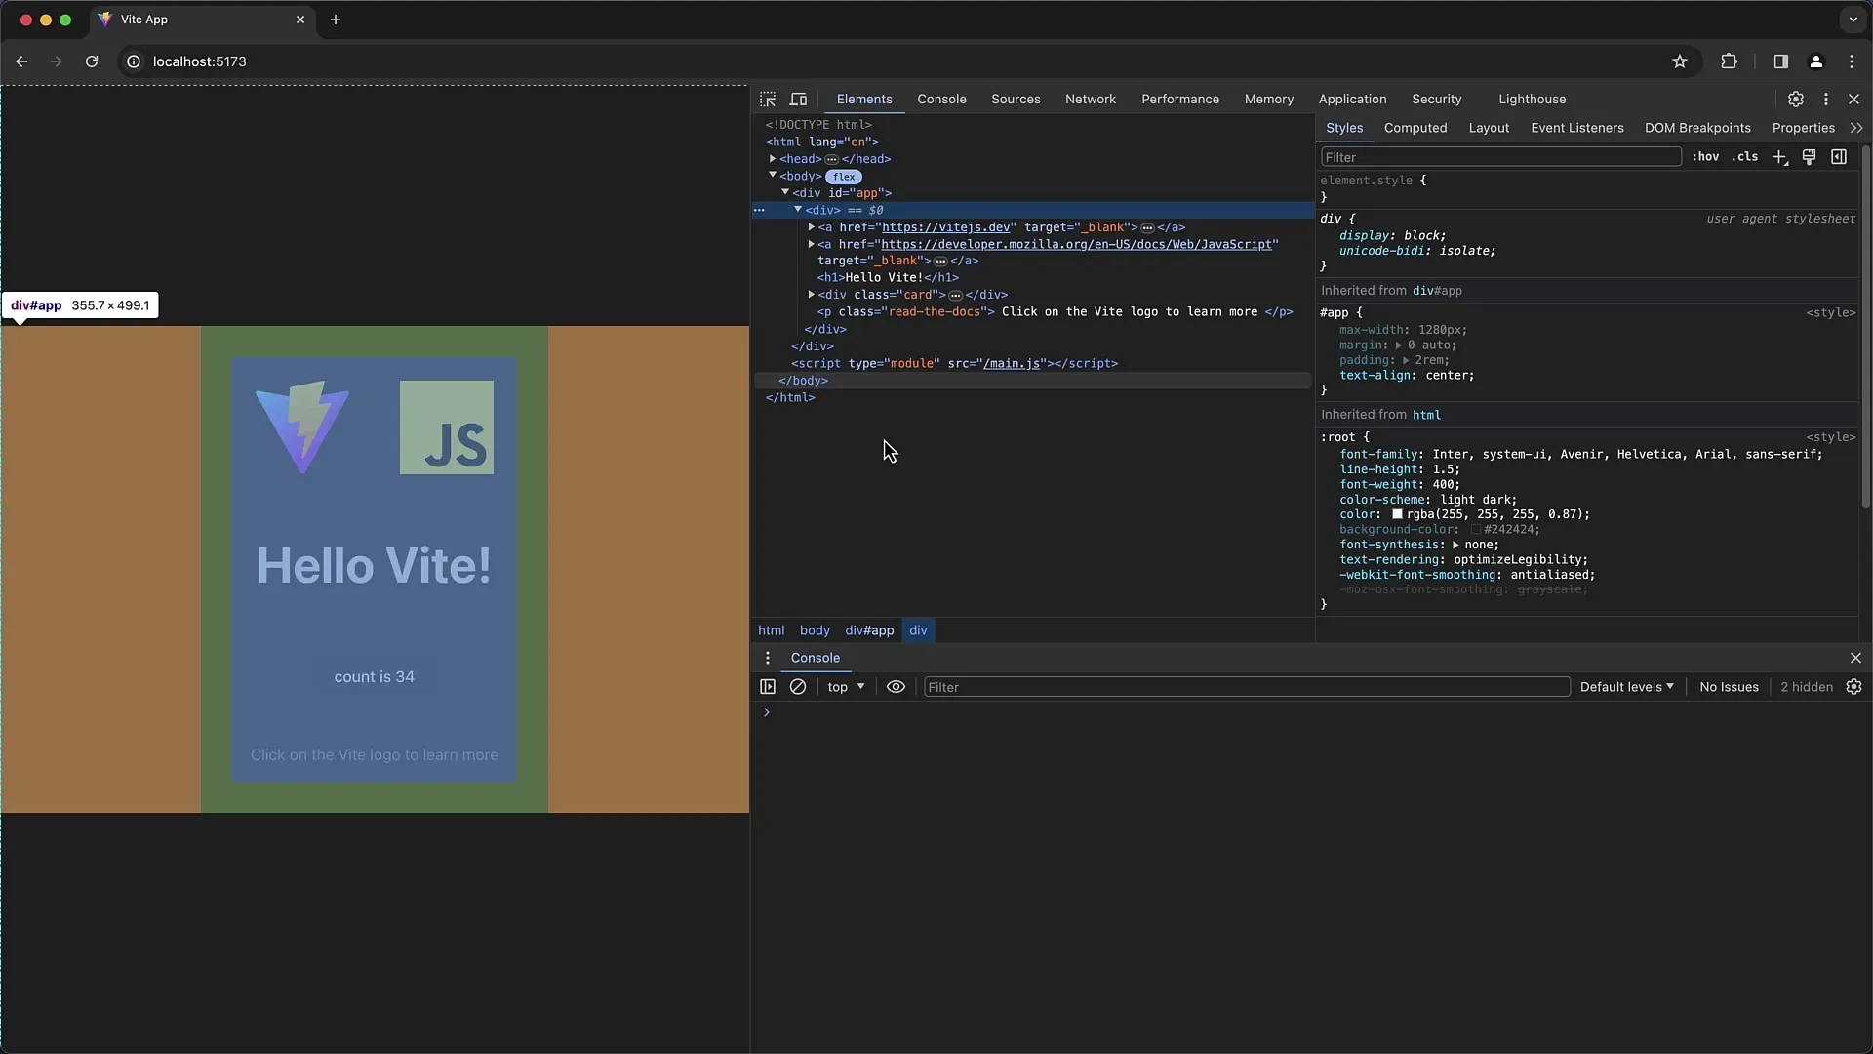Screen dimensions: 1873x1054
Task: Activate the inspect element picker icon
Action: click(768, 100)
